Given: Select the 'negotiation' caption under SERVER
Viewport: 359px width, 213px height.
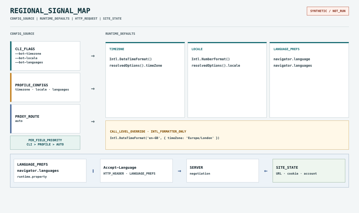Looking at the screenshot, I should [x=200, y=173].
